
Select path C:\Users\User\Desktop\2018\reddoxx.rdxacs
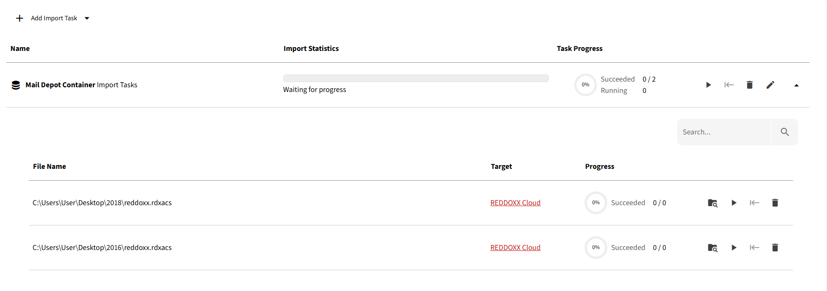(x=102, y=203)
